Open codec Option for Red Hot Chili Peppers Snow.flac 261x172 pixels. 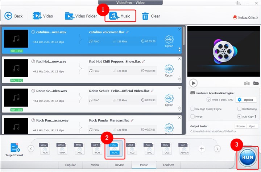pyautogui.click(x=169, y=71)
